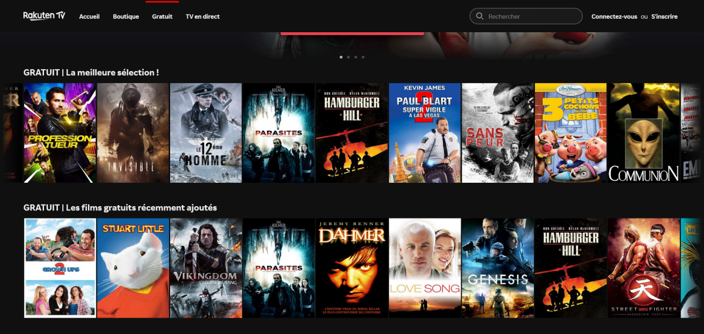The width and height of the screenshot is (704, 334).
Task: Open 3 Petits Cochons et un Bébé poster
Action: (571, 133)
